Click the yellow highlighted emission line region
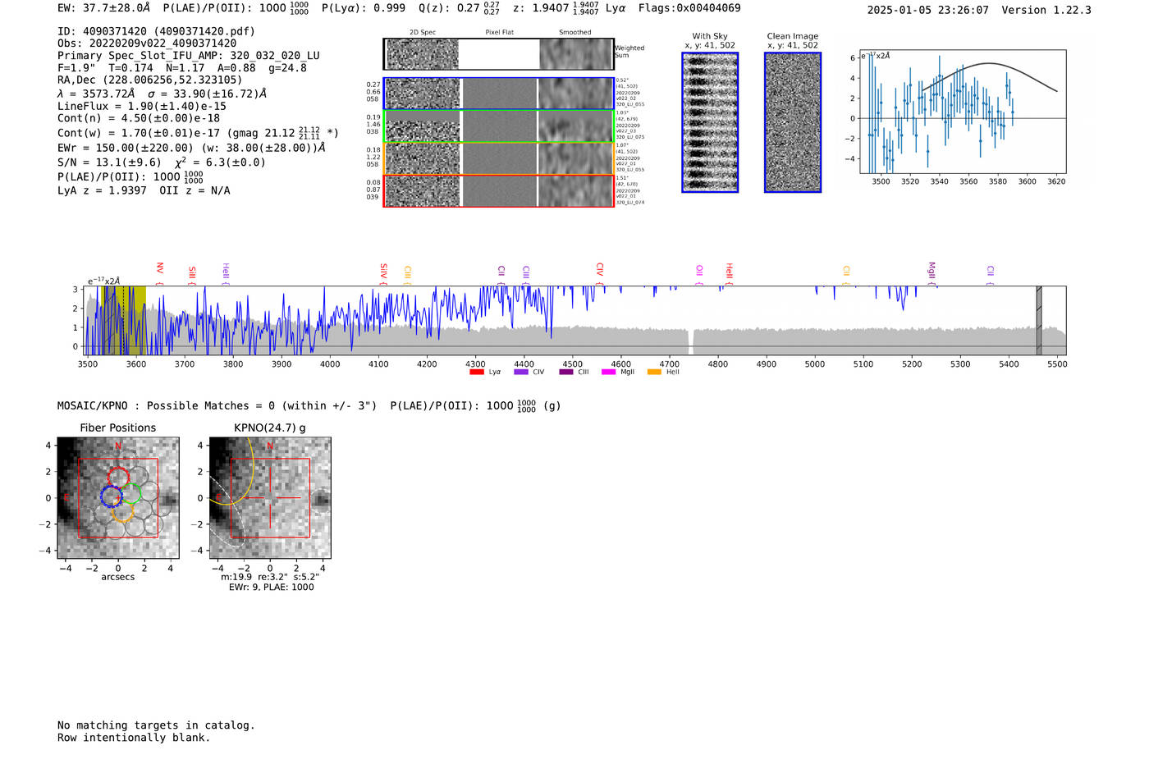 pos(123,320)
